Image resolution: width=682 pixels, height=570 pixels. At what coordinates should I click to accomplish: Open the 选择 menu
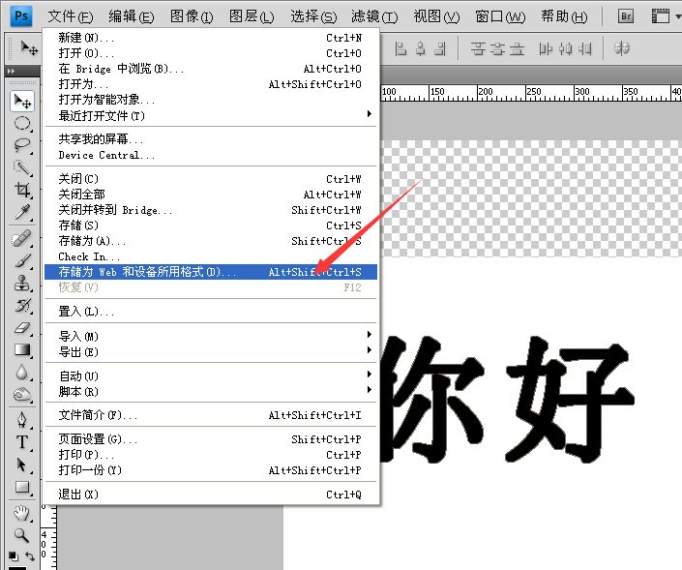pos(313,16)
